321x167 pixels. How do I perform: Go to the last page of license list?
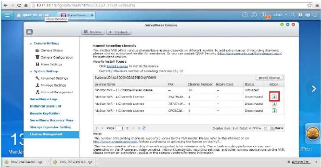point(138,128)
